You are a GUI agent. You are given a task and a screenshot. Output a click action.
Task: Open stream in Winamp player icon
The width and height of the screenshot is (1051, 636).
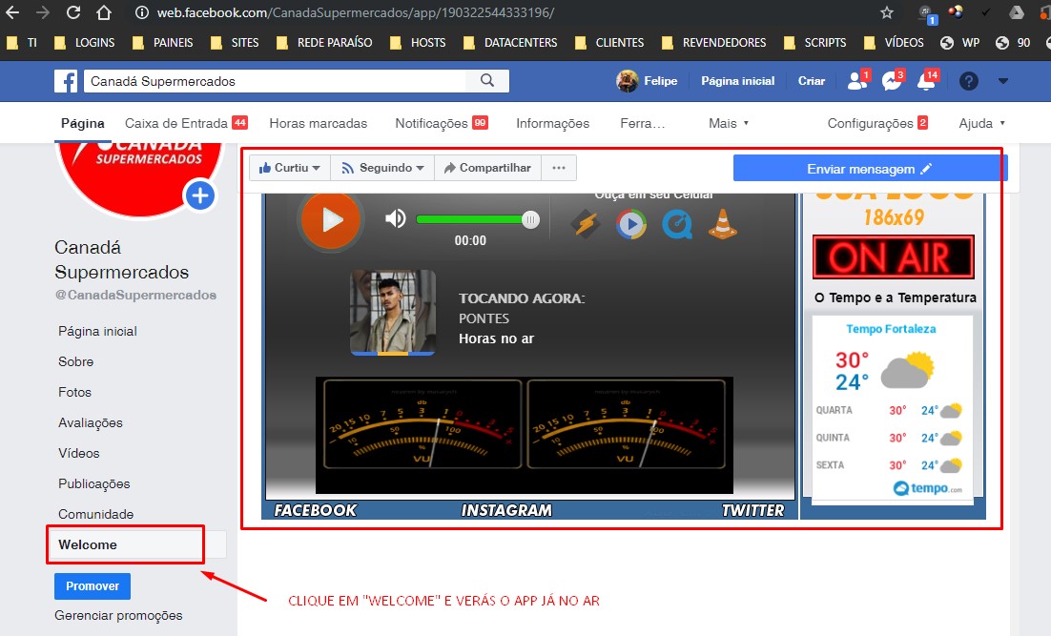click(584, 224)
